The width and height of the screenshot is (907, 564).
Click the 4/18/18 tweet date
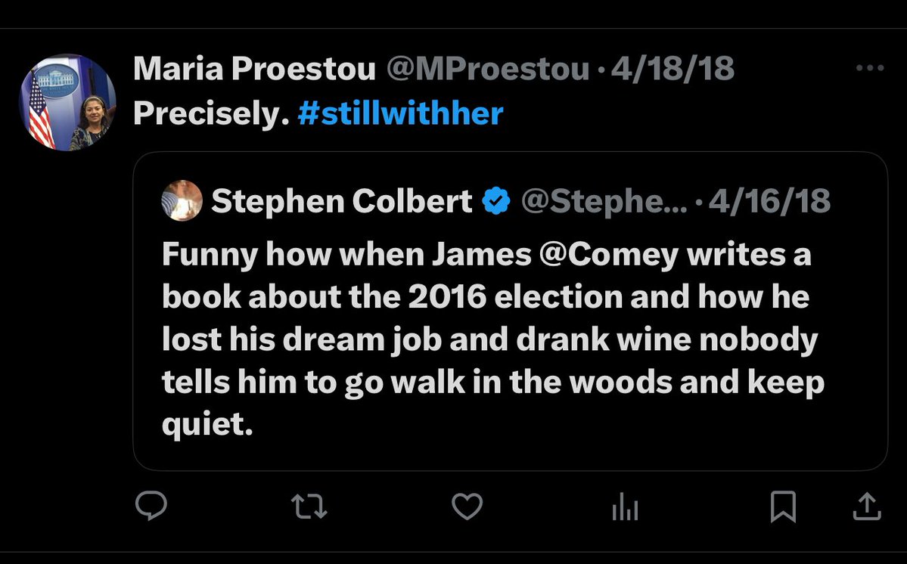pyautogui.click(x=672, y=70)
